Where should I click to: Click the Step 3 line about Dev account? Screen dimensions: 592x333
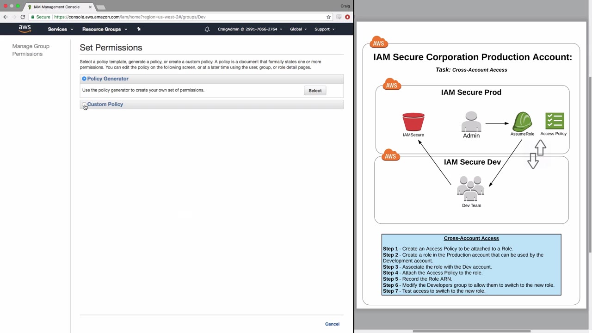[x=437, y=267]
